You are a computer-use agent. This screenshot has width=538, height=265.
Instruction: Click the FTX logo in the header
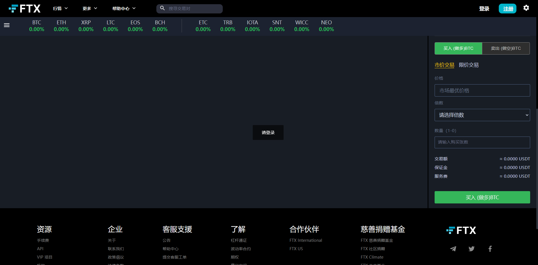point(25,9)
